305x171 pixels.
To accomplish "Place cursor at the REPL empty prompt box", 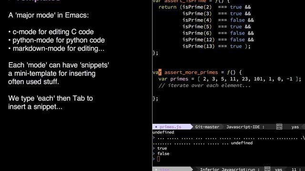I will click(158, 159).
